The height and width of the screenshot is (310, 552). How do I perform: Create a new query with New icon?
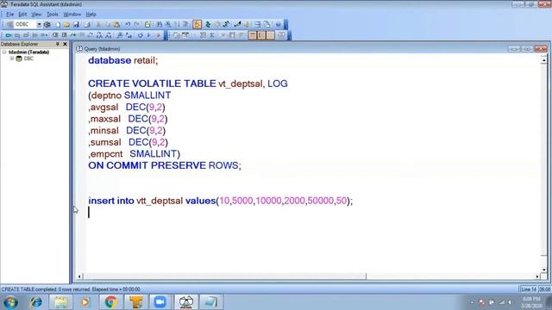(x=58, y=25)
